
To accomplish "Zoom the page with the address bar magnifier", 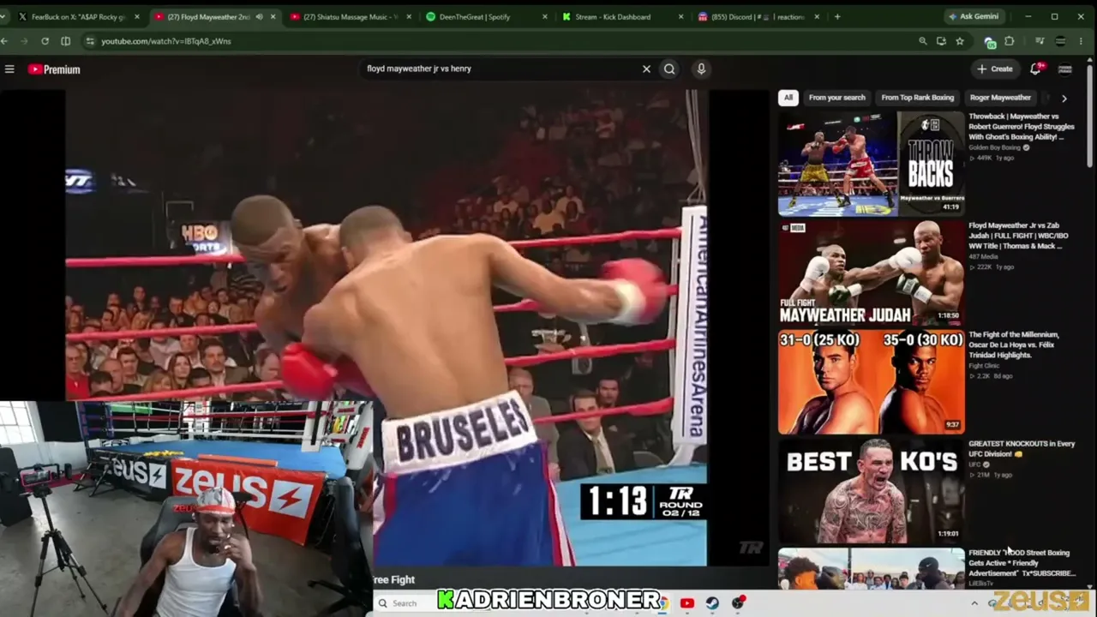I will (x=923, y=41).
